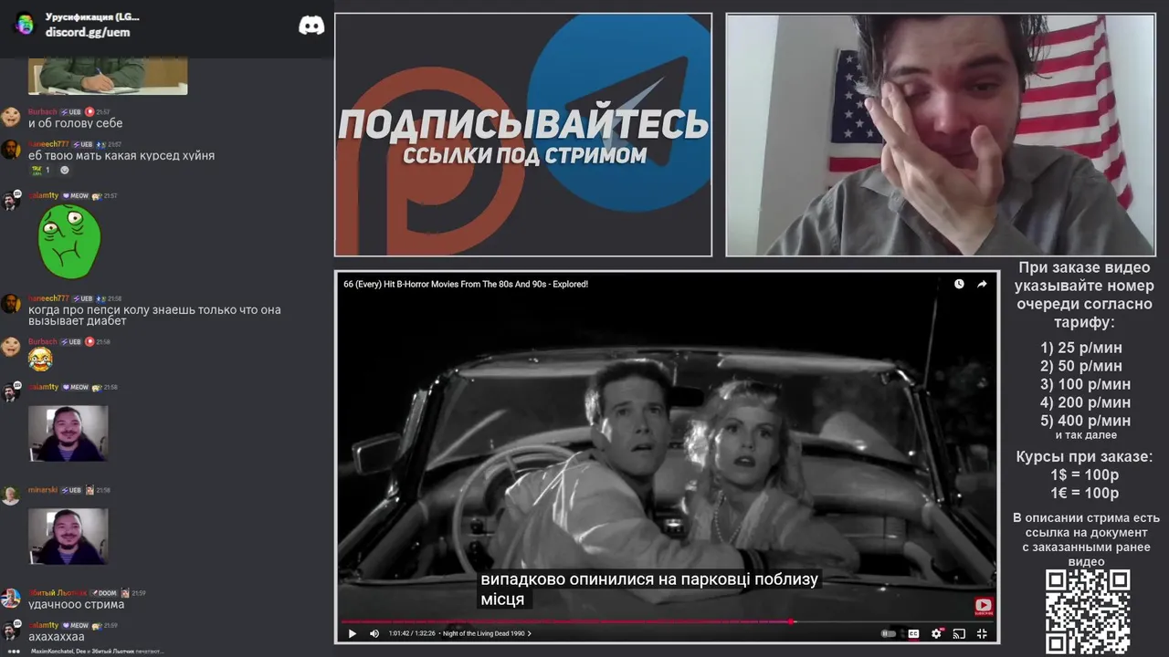
Task: Click the message 'удачнооо стрима'
Action: click(x=76, y=604)
